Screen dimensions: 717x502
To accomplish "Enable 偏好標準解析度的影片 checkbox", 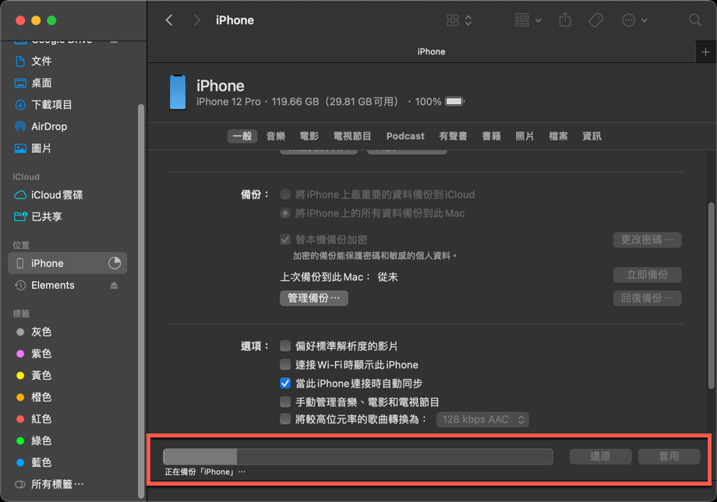I will click(285, 346).
